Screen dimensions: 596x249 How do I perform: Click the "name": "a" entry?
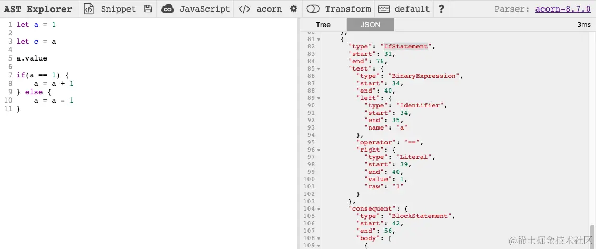(x=386, y=127)
